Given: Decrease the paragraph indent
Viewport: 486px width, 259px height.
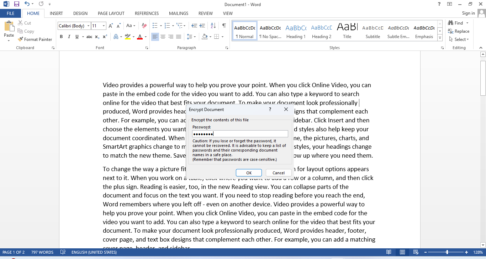Looking at the screenshot, I should (x=194, y=26).
